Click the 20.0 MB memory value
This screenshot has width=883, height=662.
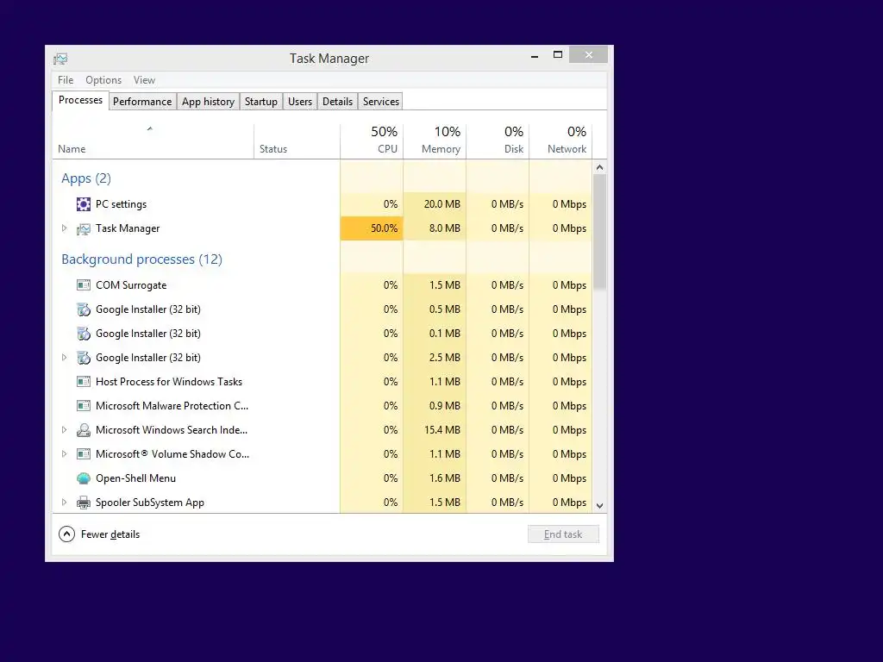pyautogui.click(x=441, y=204)
